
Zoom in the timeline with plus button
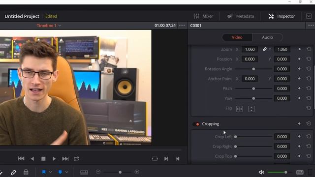pyautogui.click(x=137, y=172)
